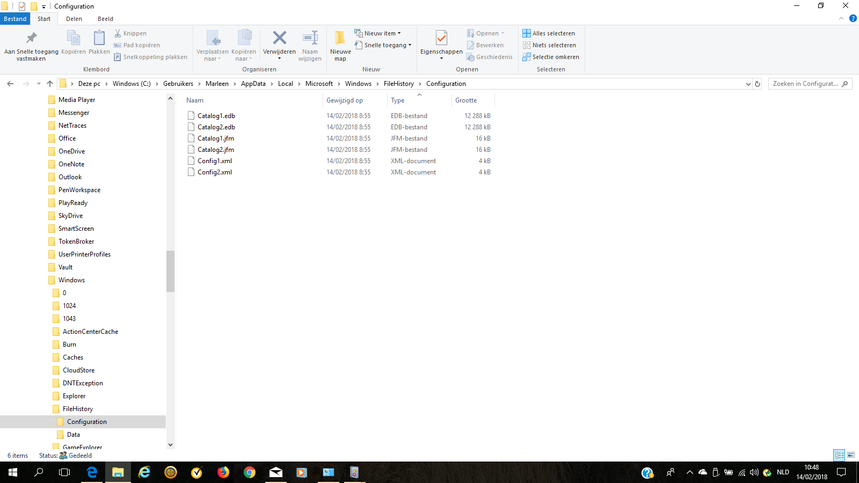Screen dimensions: 859x483
Task: Pin folder to Quick access (Aan Snelle toegang vastmaken)
Action: pos(31,46)
